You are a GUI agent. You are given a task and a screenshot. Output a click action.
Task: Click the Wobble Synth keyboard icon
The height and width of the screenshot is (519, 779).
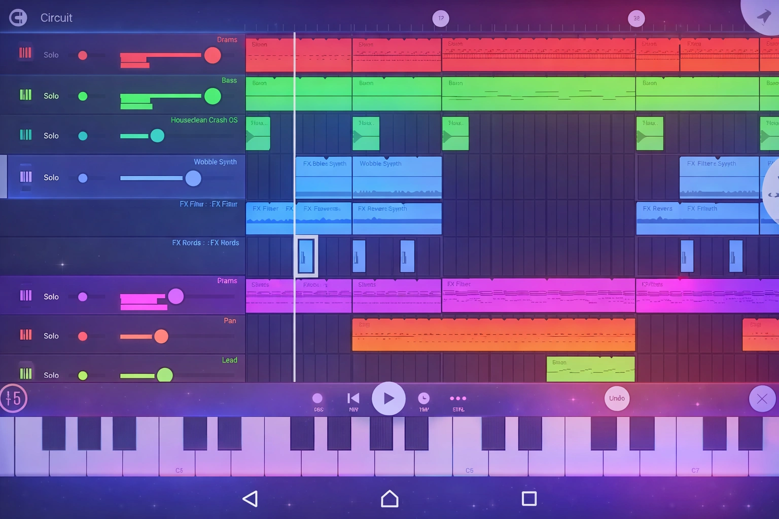pyautogui.click(x=25, y=177)
